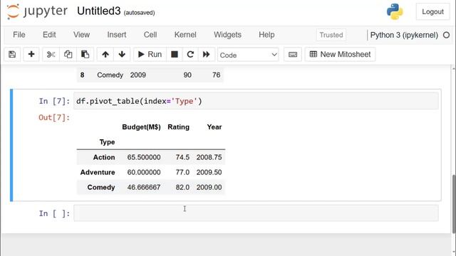Click the value 65.500000
Viewport: 456px width, 256px height.
click(x=144, y=157)
